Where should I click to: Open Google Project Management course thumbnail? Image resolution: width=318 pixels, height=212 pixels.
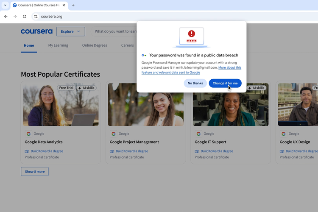(x=145, y=109)
